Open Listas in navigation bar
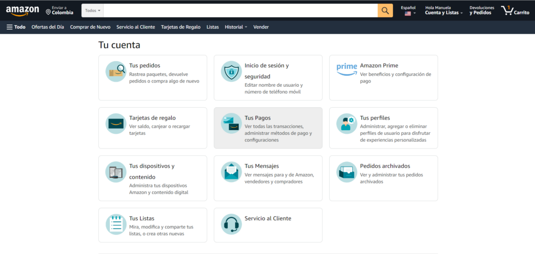This screenshot has height=254, width=535. click(213, 27)
